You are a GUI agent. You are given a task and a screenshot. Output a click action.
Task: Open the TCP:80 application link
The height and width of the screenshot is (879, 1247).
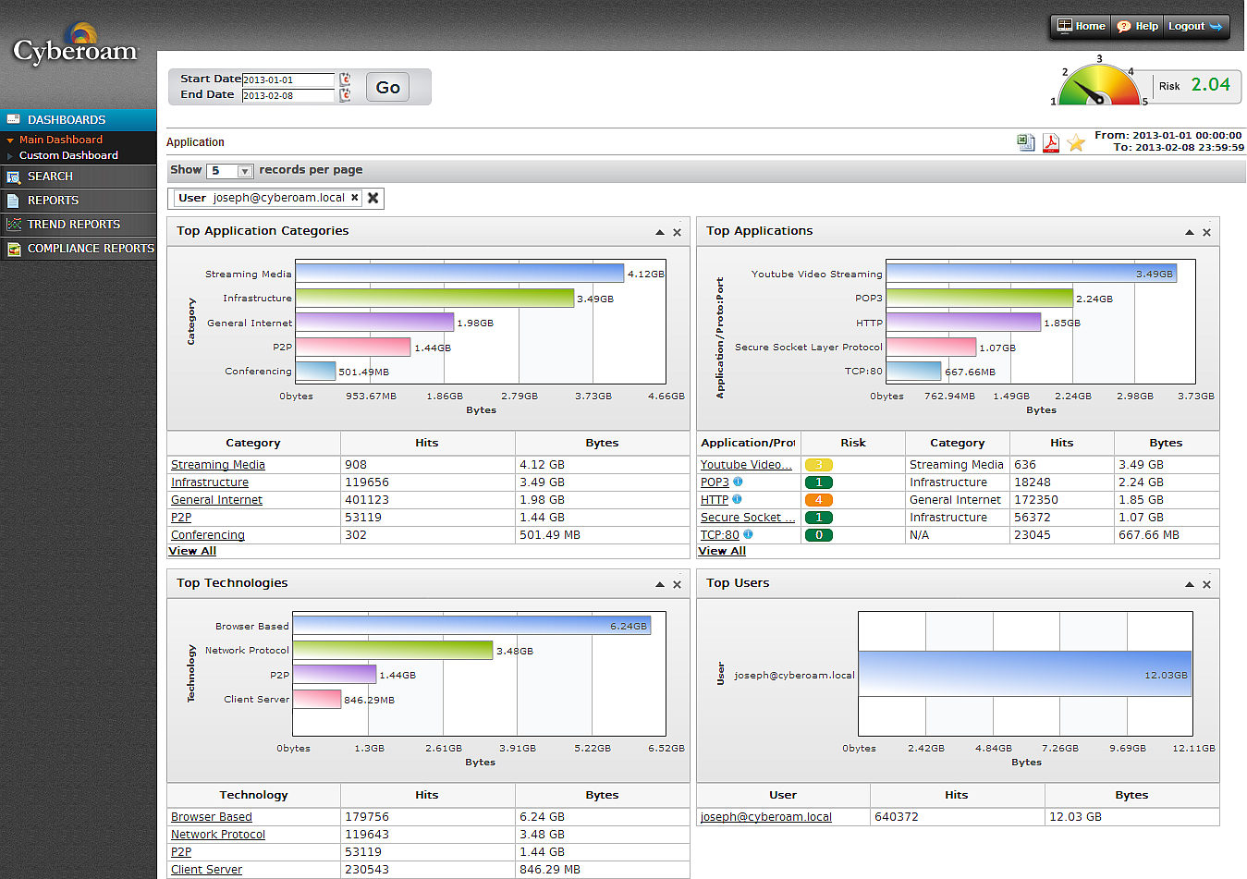coord(720,535)
